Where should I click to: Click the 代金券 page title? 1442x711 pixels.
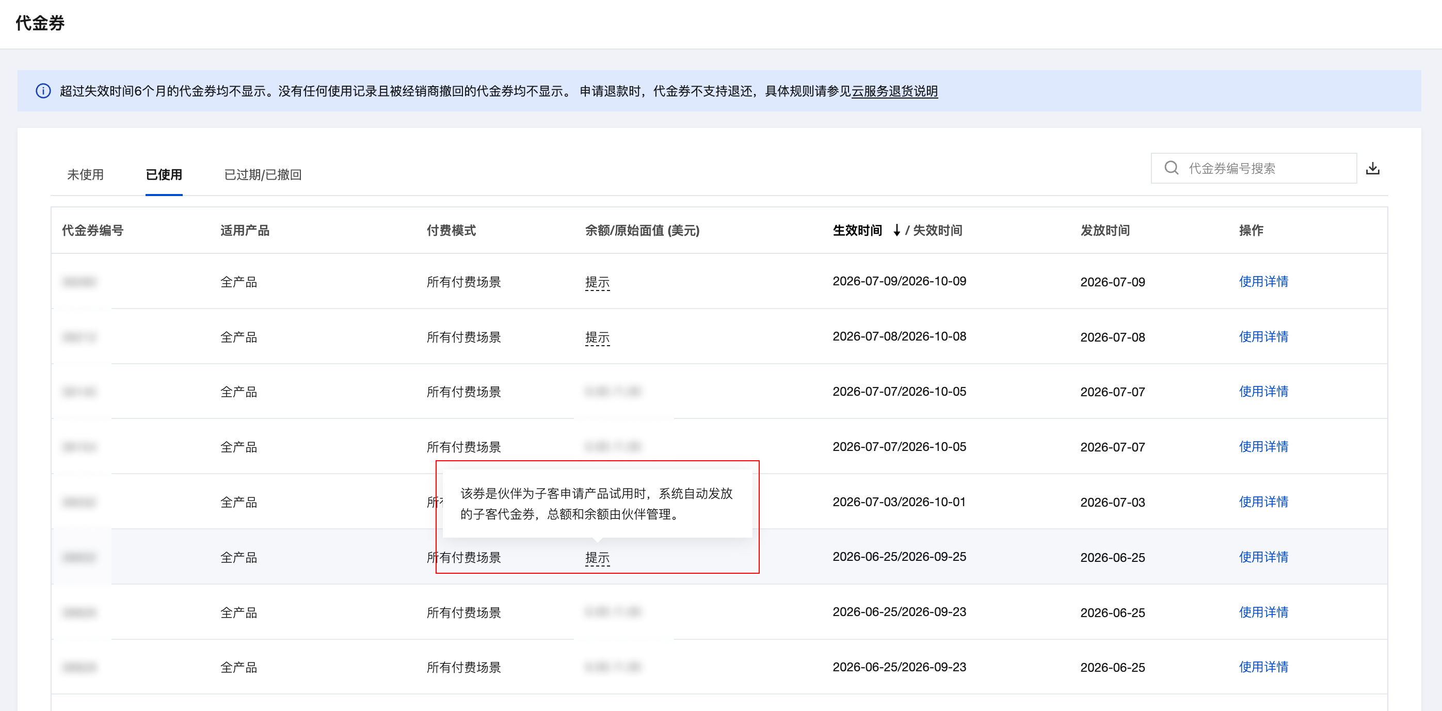click(40, 23)
